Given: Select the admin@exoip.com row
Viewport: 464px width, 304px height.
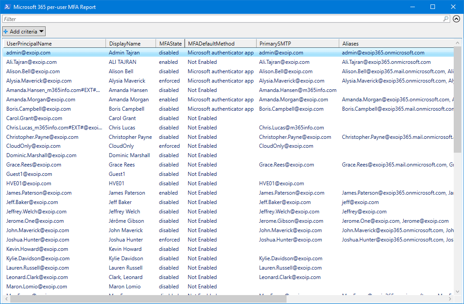Looking at the screenshot, I should (x=228, y=53).
